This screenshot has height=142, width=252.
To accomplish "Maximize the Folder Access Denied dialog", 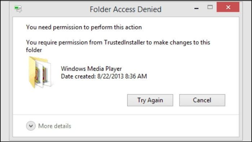I will (x=210, y=7).
